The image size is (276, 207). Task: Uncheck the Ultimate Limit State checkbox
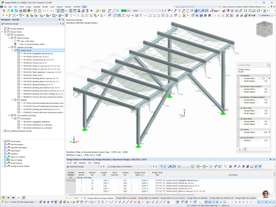tap(12, 47)
